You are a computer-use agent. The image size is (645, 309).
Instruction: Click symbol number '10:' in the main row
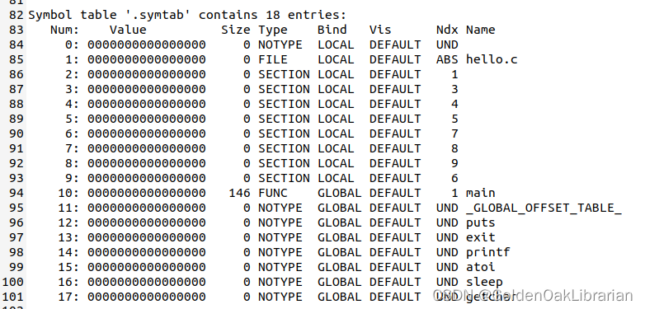68,193
